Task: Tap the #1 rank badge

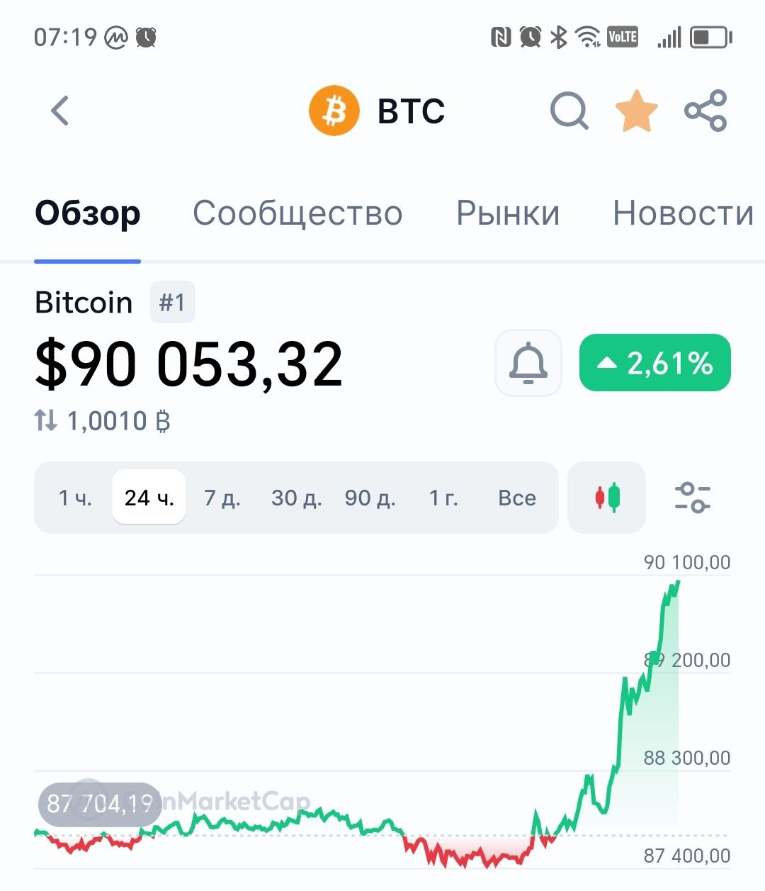Action: click(172, 303)
